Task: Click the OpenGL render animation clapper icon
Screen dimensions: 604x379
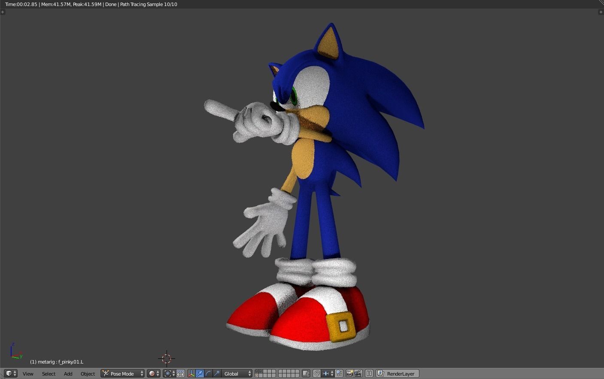Action: click(358, 373)
